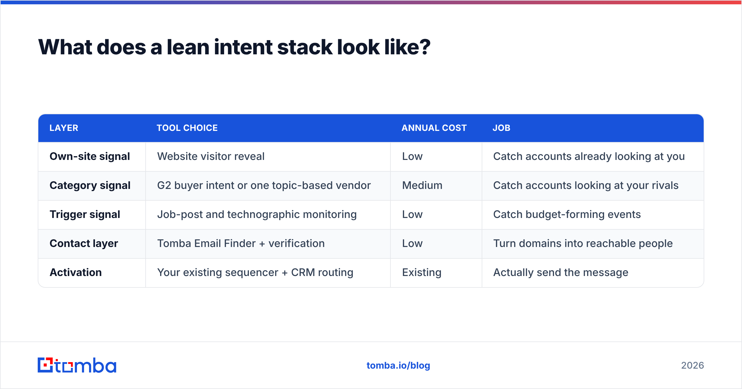Select 'Catch budget-forming events' text
The image size is (742, 389).
567,215
